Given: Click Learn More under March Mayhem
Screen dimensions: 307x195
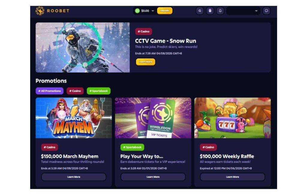Looking at the screenshot, I should (74, 177).
